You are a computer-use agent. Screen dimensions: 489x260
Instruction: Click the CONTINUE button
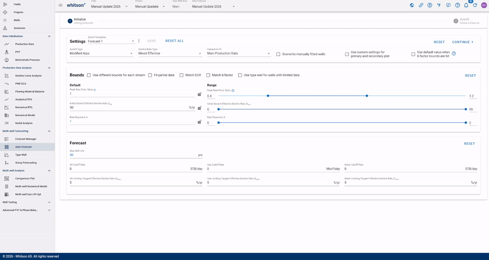pyautogui.click(x=463, y=42)
